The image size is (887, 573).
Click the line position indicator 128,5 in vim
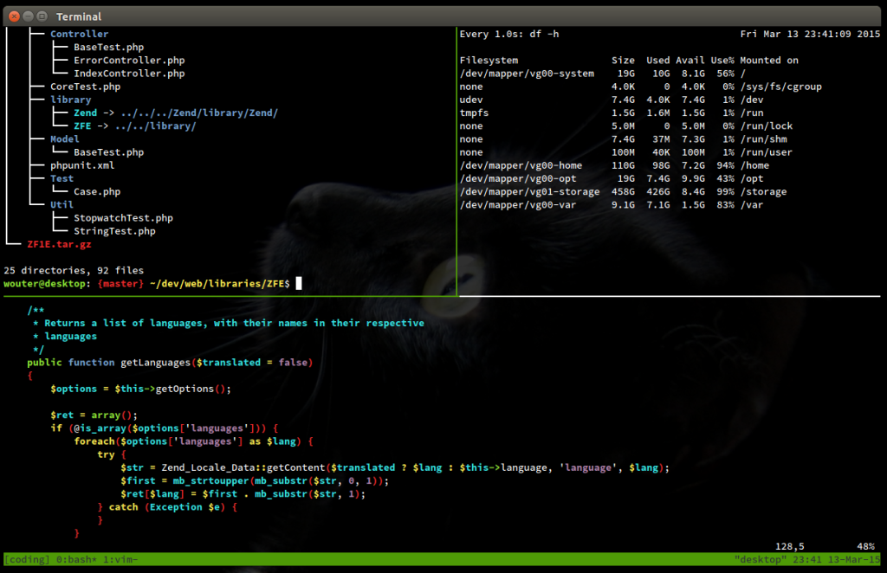coord(790,546)
